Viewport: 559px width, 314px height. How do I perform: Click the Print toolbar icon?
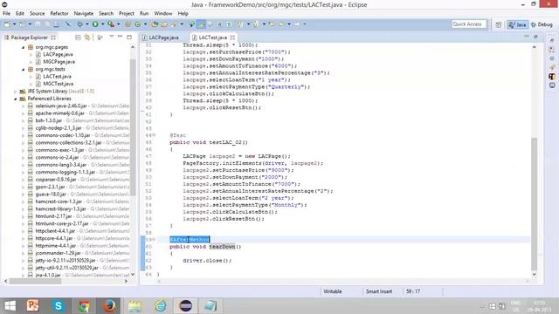57,24
